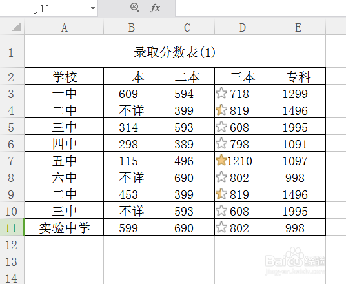Screen dimensions: 346x284
Task: Select the 1995 cell in row 5
Action: click(x=298, y=127)
